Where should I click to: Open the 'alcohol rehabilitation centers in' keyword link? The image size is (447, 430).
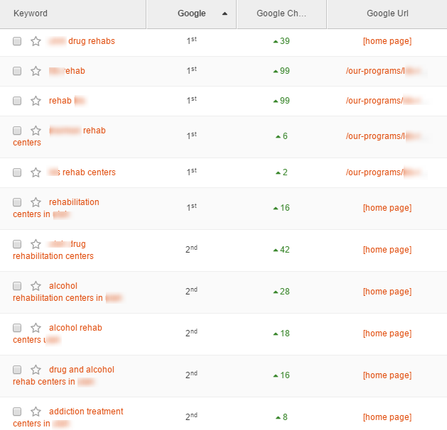68,292
